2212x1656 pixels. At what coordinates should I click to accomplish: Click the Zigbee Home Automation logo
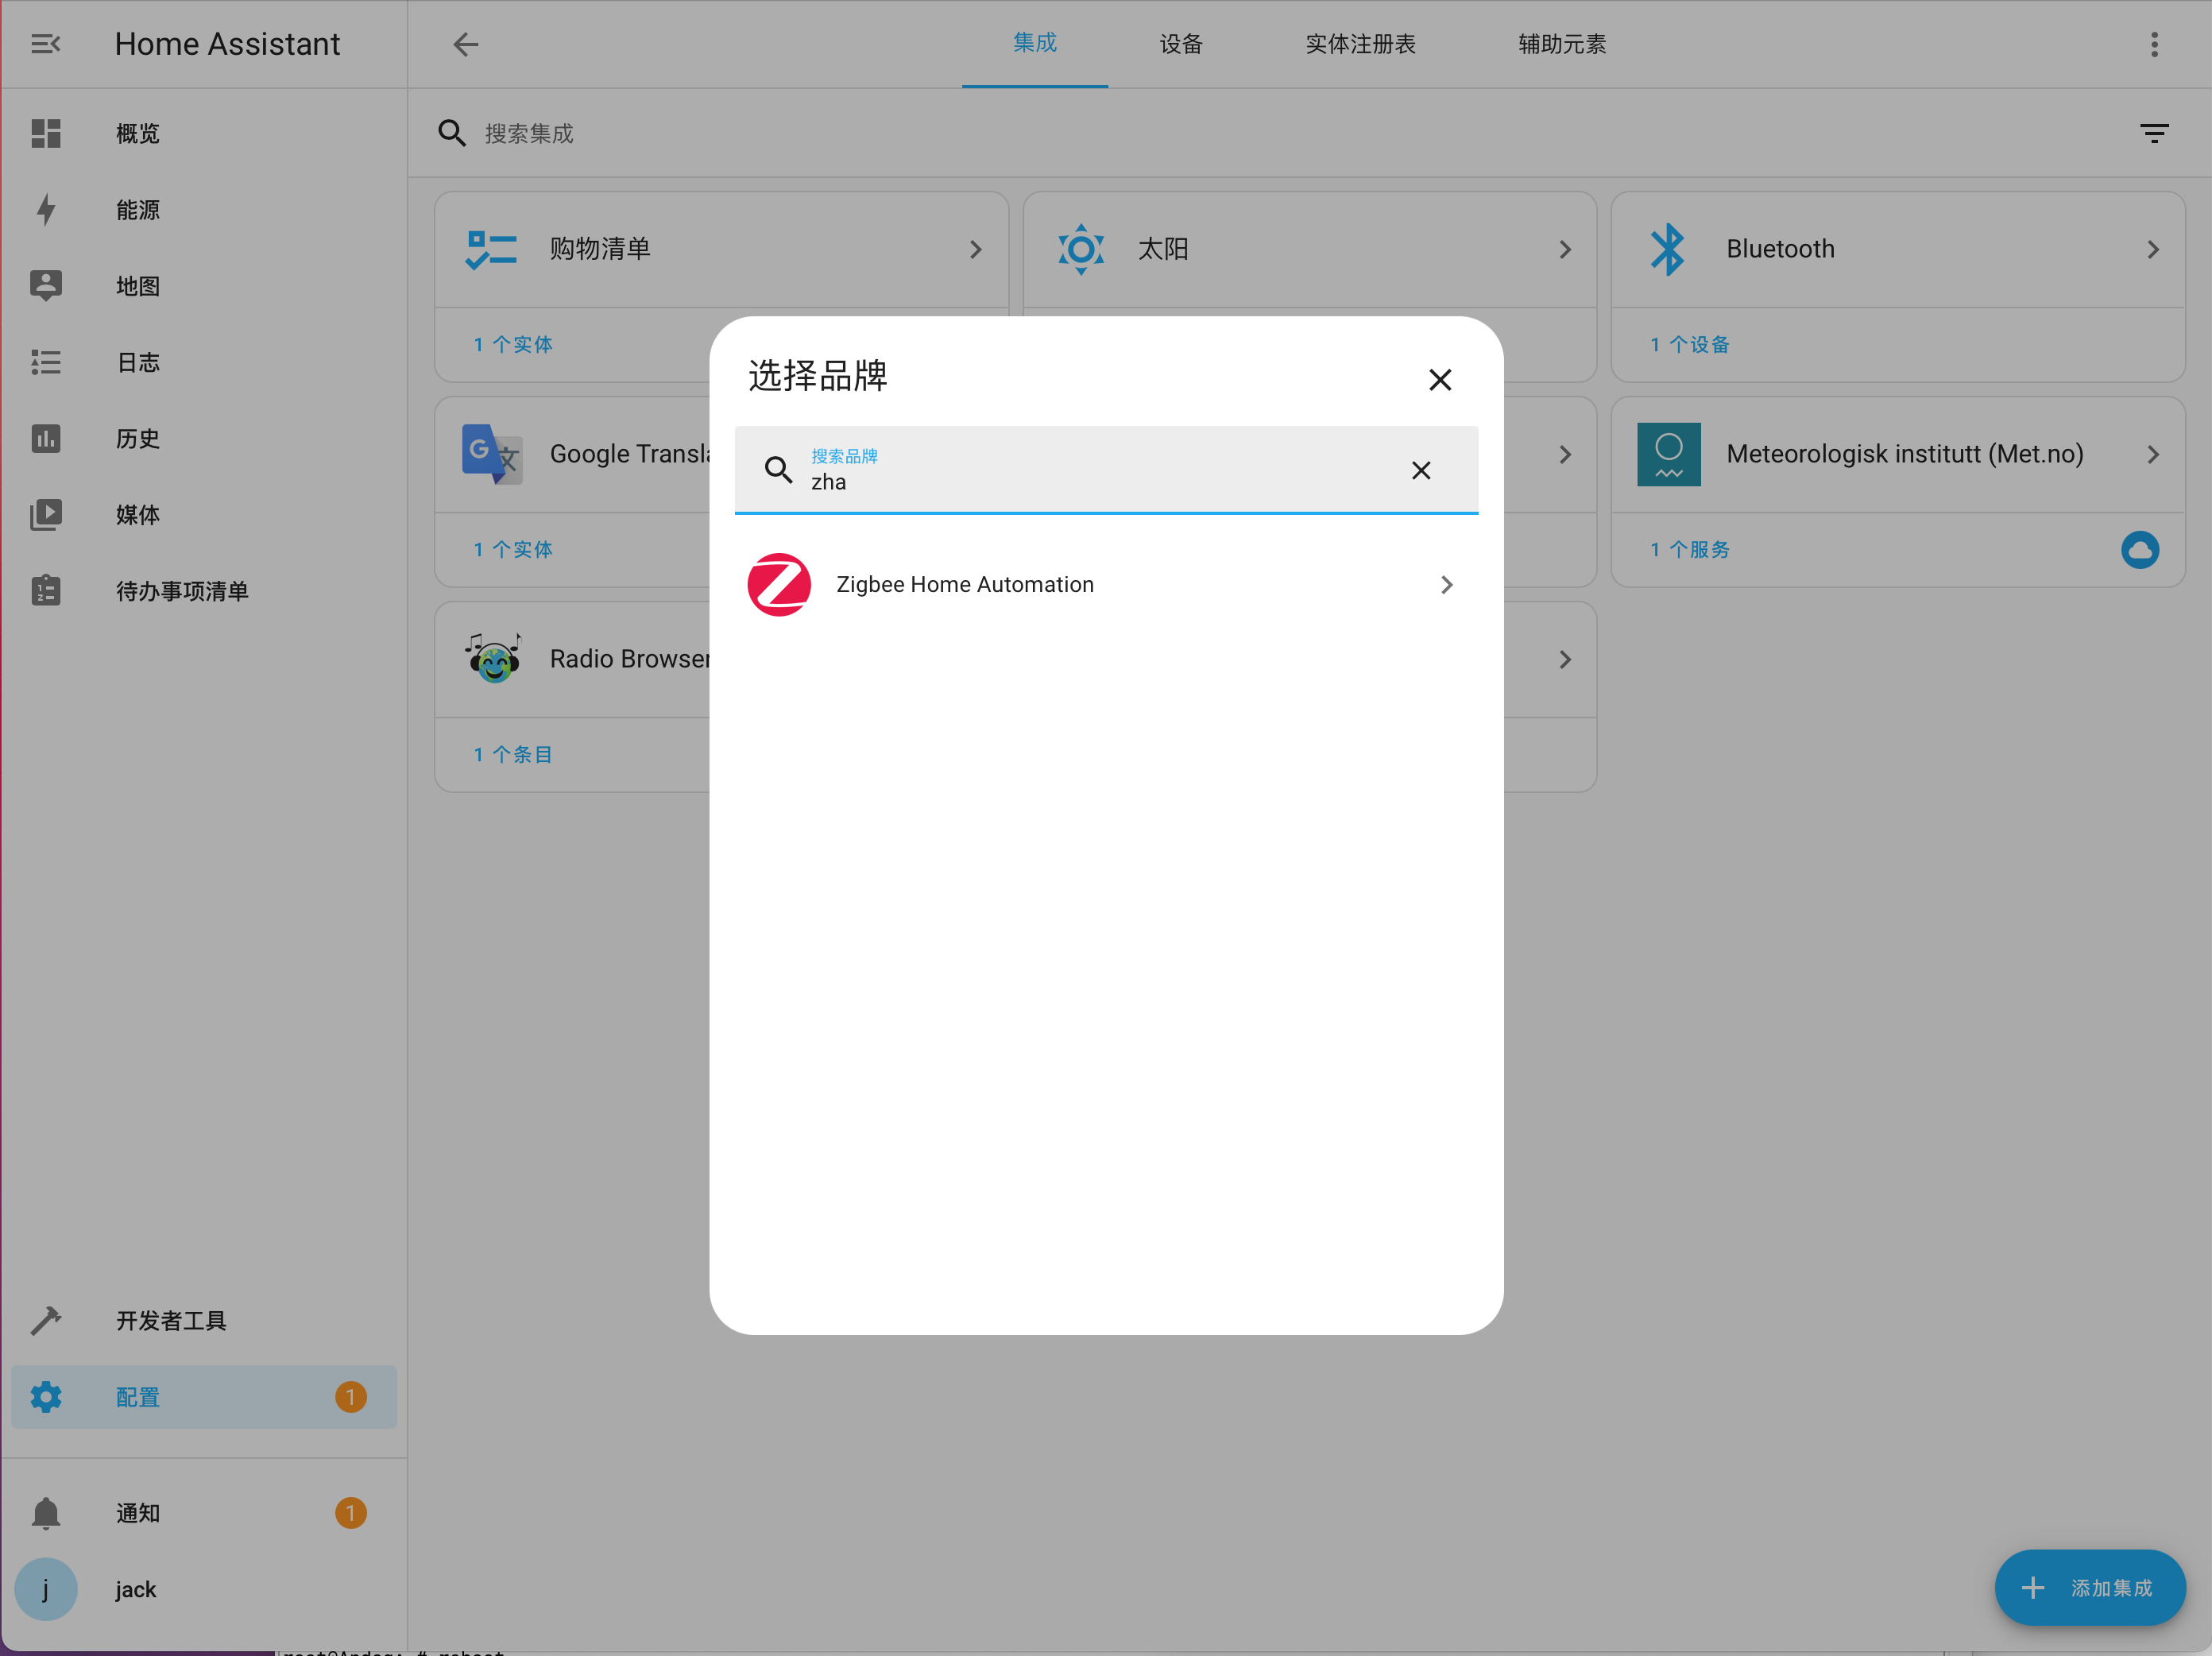[778, 584]
